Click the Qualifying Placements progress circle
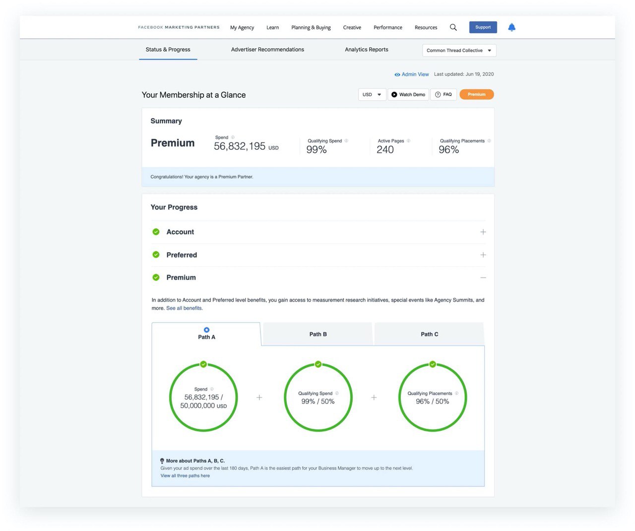 tap(433, 398)
